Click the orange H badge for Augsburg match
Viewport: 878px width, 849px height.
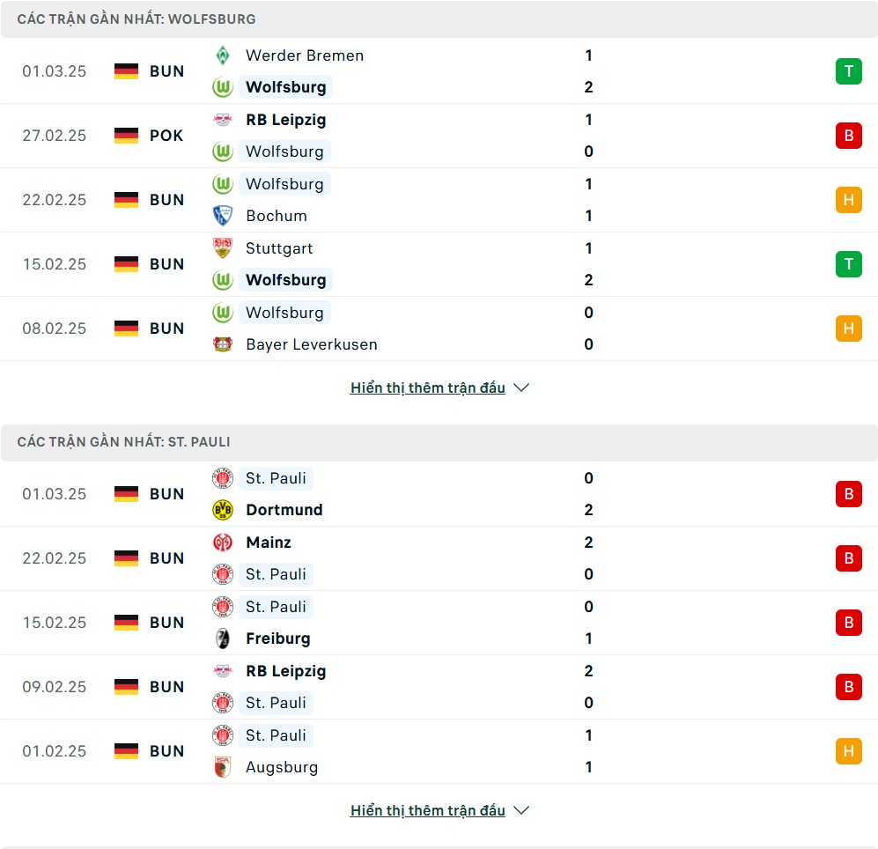tap(848, 751)
